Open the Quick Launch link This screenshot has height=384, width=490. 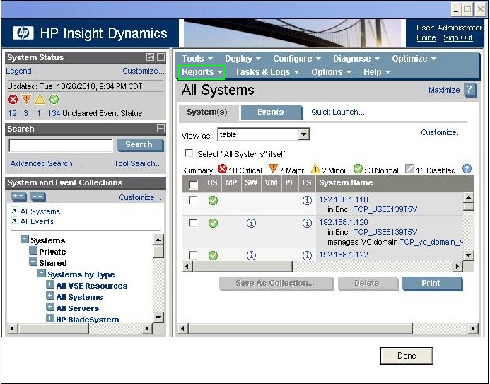(x=338, y=112)
